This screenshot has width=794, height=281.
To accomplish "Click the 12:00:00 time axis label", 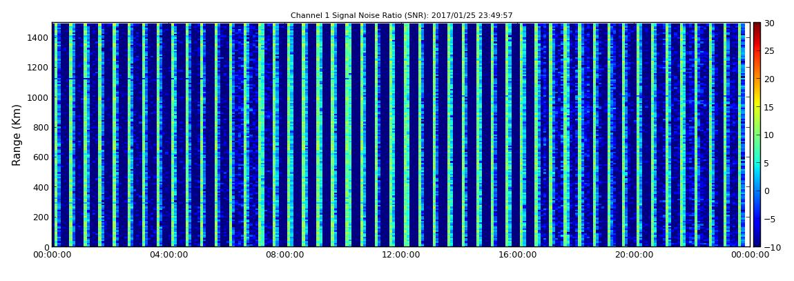I will tap(400, 255).
